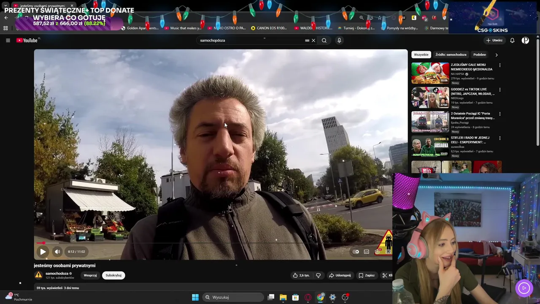This screenshot has width=540, height=304.
Task: Zoom indicator magnifier icon in address bar
Action: pos(362,18)
